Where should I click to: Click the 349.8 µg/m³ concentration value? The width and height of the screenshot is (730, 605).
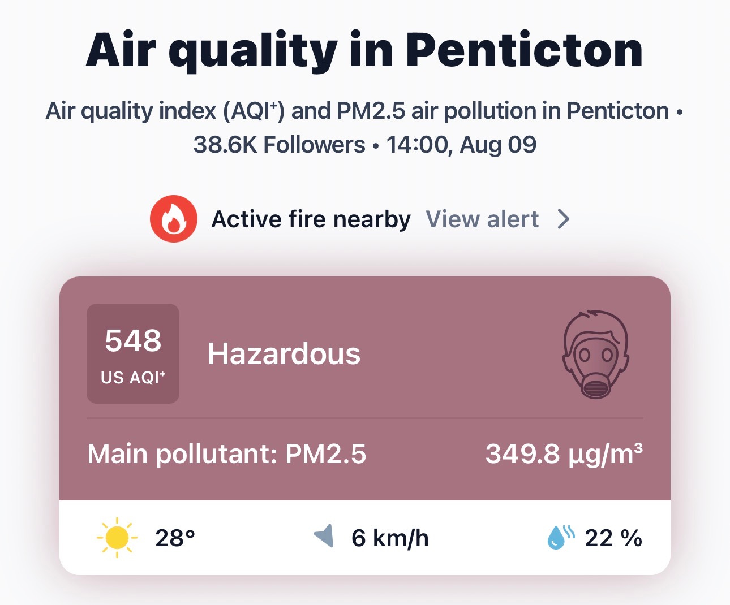pyautogui.click(x=564, y=454)
